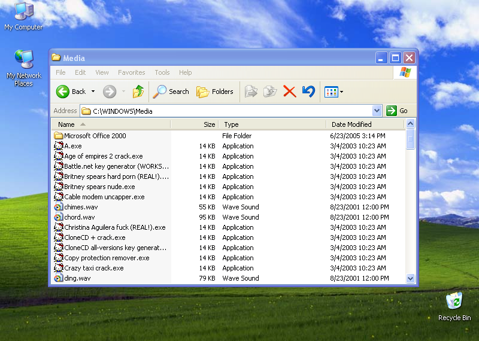479x341 pixels.
Task: Click the Windows flag logo in the menu bar
Action: pos(405,72)
